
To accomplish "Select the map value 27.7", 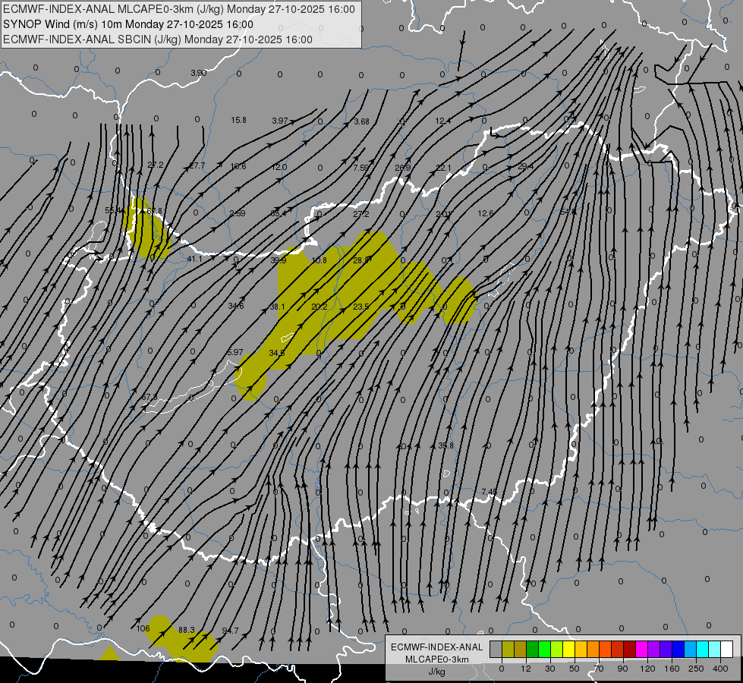I will [x=197, y=165].
